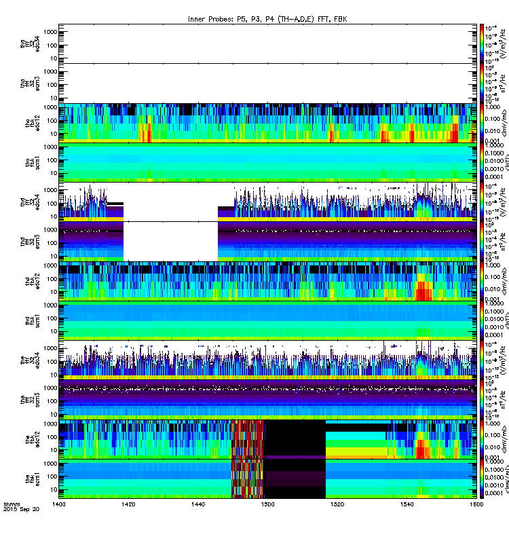Click the '<|mV/m|>' unit label of thd edc12 color bar
509x543 pixels.
pos(504,282)
